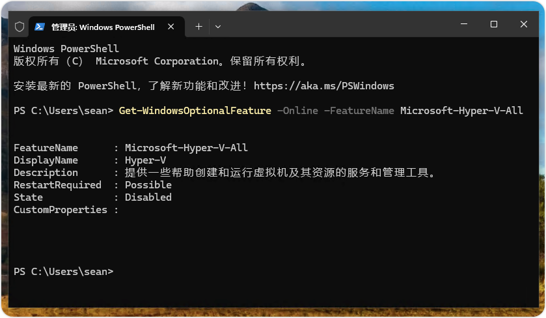Open a new tab with plus button

point(198,27)
